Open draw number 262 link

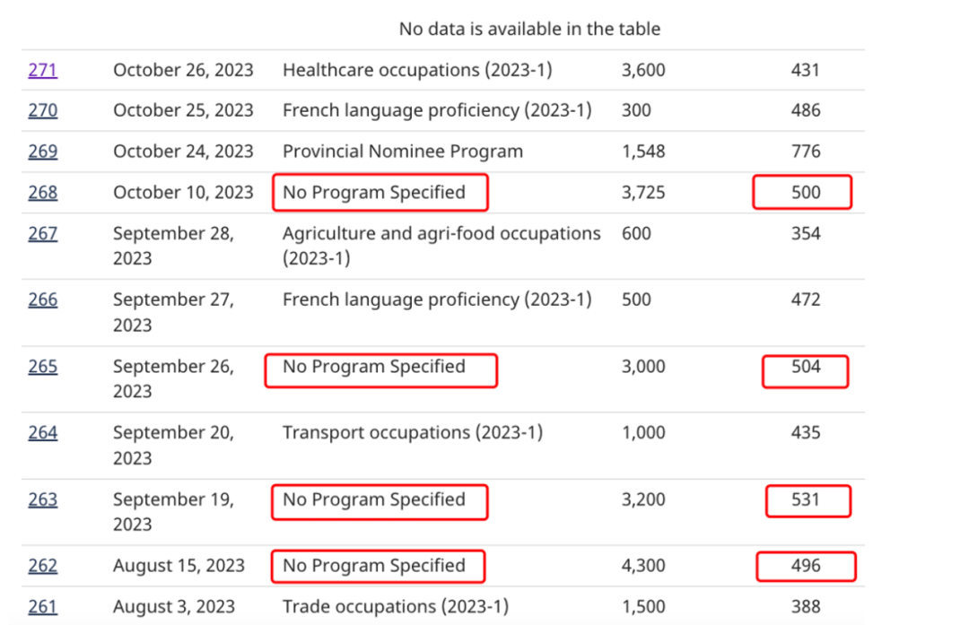43,566
